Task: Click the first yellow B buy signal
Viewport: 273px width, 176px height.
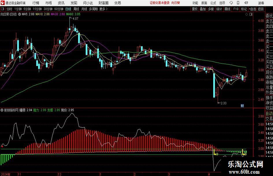Action: [x=217, y=154]
